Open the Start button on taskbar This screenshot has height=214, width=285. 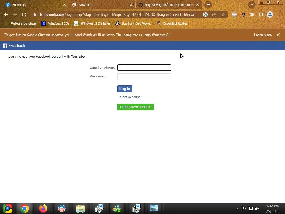8,208
